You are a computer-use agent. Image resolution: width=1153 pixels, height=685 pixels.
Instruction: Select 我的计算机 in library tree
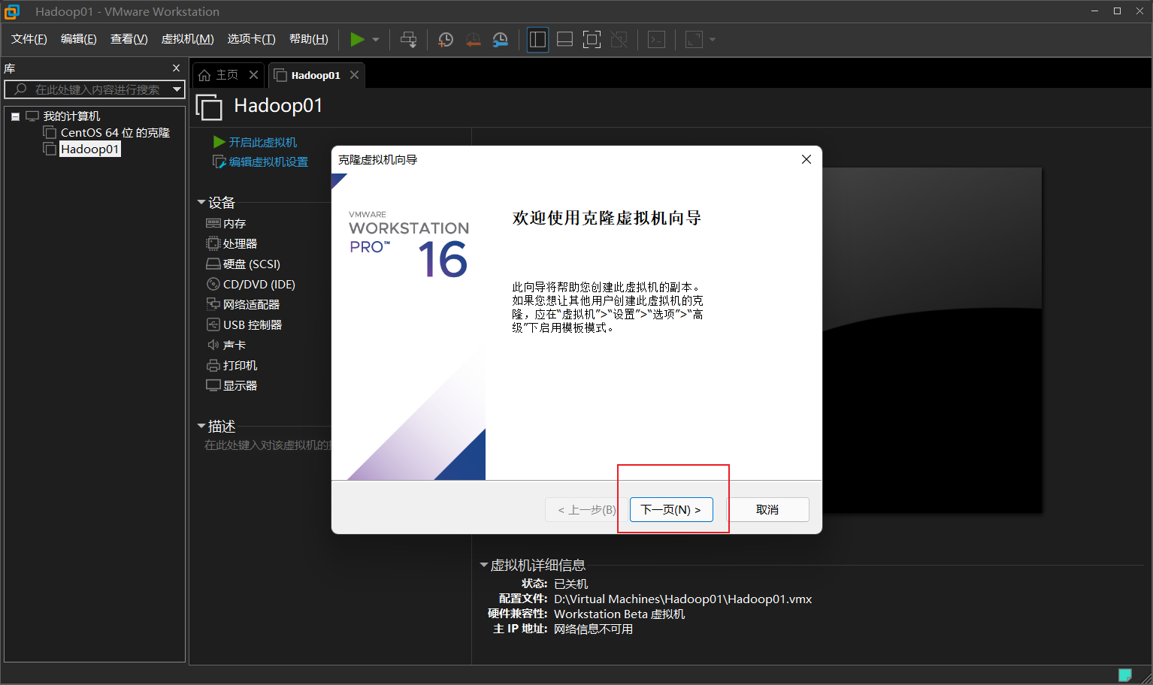click(71, 116)
